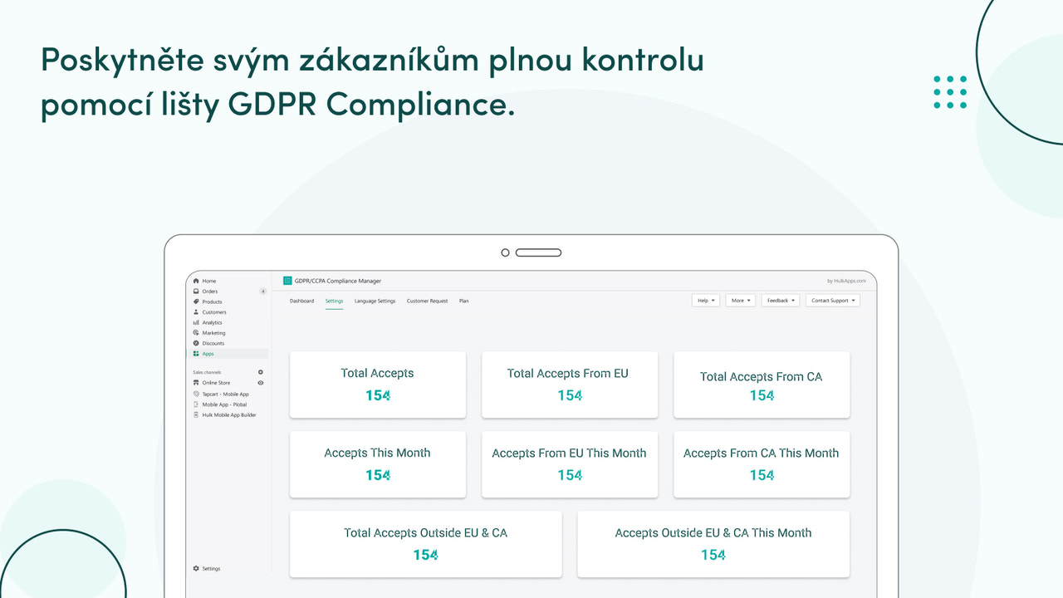The width and height of the screenshot is (1063, 598).
Task: Open Mobile App - Plobal channel
Action: (224, 404)
